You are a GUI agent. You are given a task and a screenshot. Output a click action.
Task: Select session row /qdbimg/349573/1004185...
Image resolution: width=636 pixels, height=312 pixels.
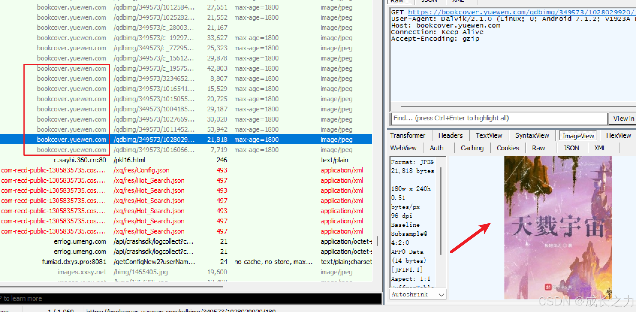tap(186, 109)
